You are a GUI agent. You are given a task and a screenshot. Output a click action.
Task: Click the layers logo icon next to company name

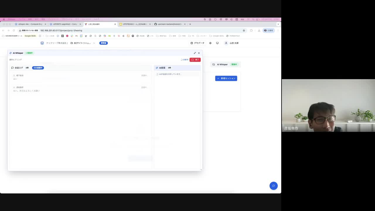[42, 43]
